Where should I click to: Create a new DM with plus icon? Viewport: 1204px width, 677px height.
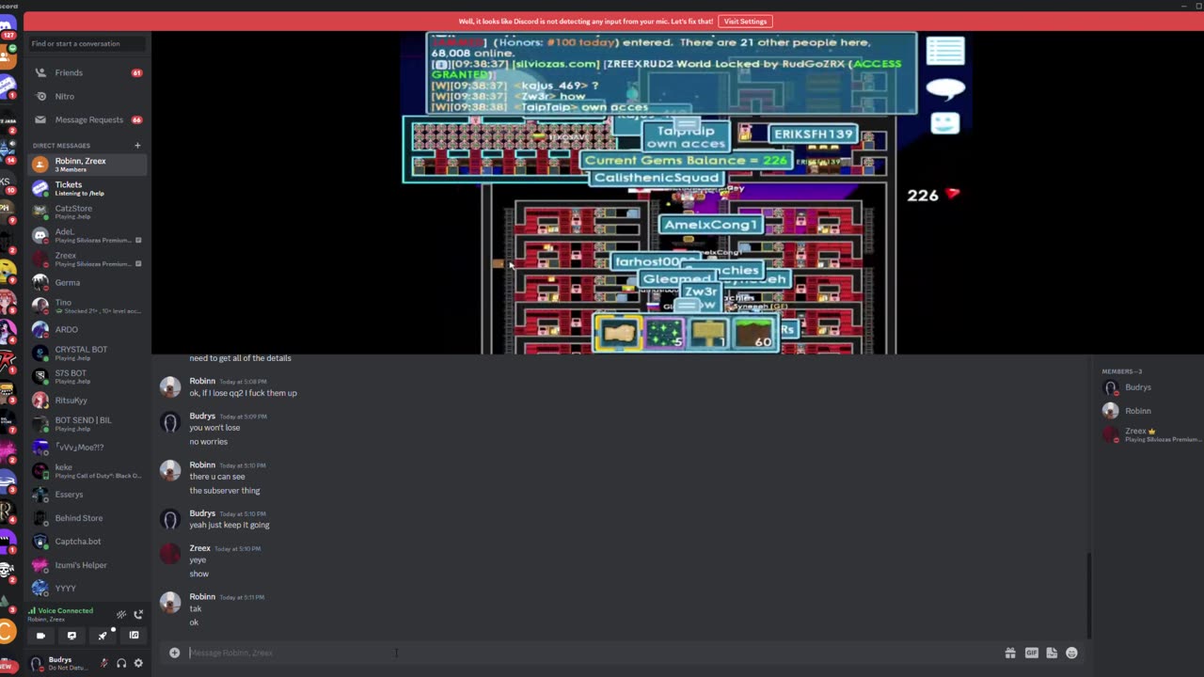137,145
